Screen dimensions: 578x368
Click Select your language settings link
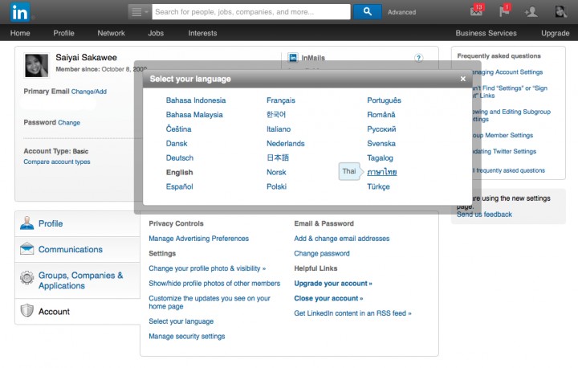click(x=181, y=321)
